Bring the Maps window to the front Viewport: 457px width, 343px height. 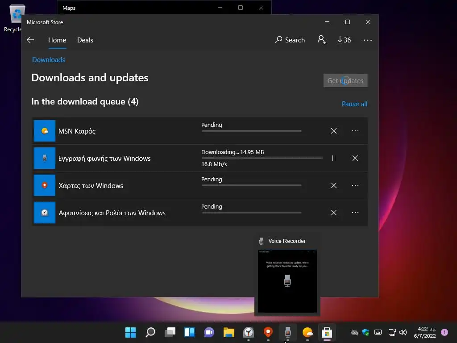140,8
